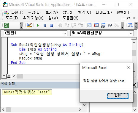Click the code pane scroll up arrow

click(x=134, y=43)
